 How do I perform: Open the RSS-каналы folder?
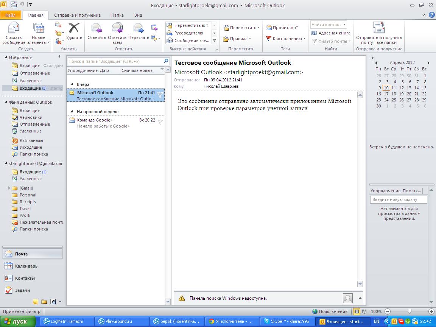point(31,140)
